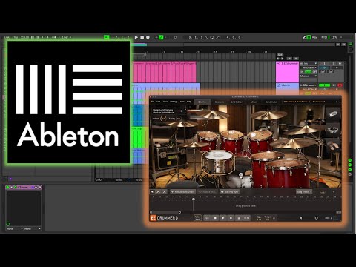Image resolution: width=356 pixels, height=267 pixels.
Task: Open EZdrummer File menu
Action: (153, 102)
